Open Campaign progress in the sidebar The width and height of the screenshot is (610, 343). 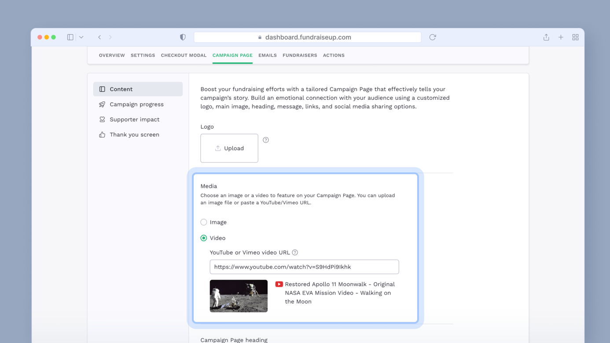pos(136,105)
